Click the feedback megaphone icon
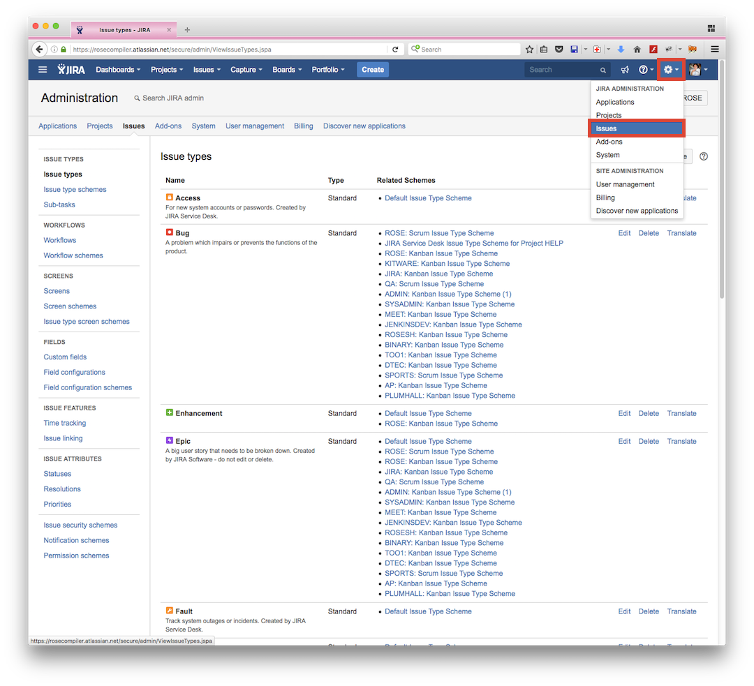 coord(625,70)
